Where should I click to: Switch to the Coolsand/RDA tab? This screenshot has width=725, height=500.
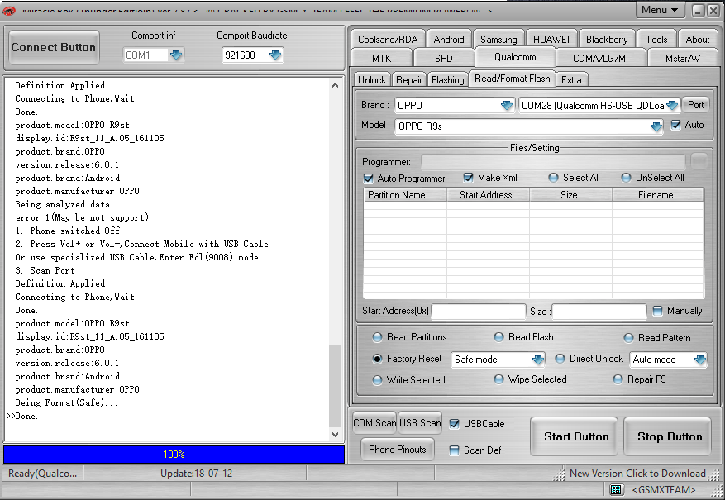pos(388,40)
